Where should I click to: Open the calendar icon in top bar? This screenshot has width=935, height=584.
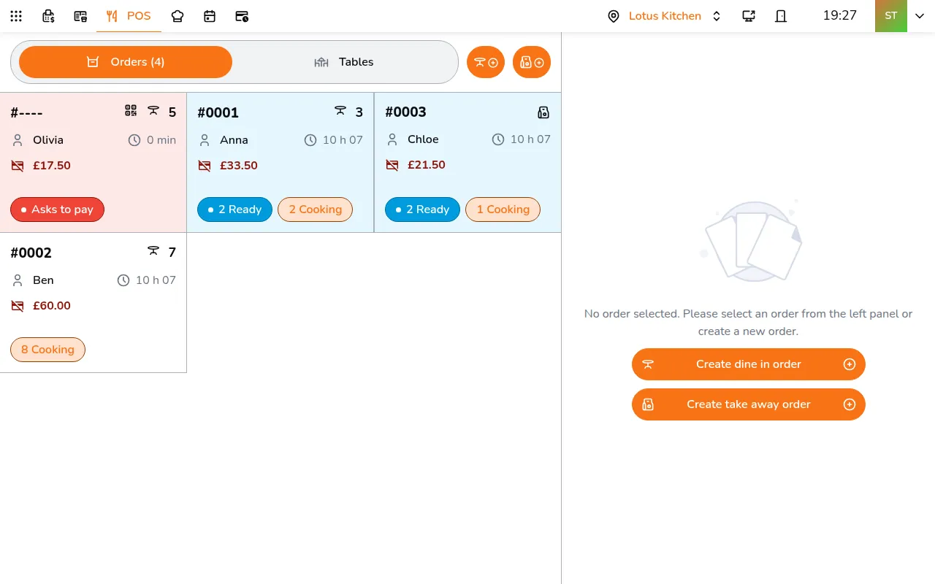coord(210,16)
